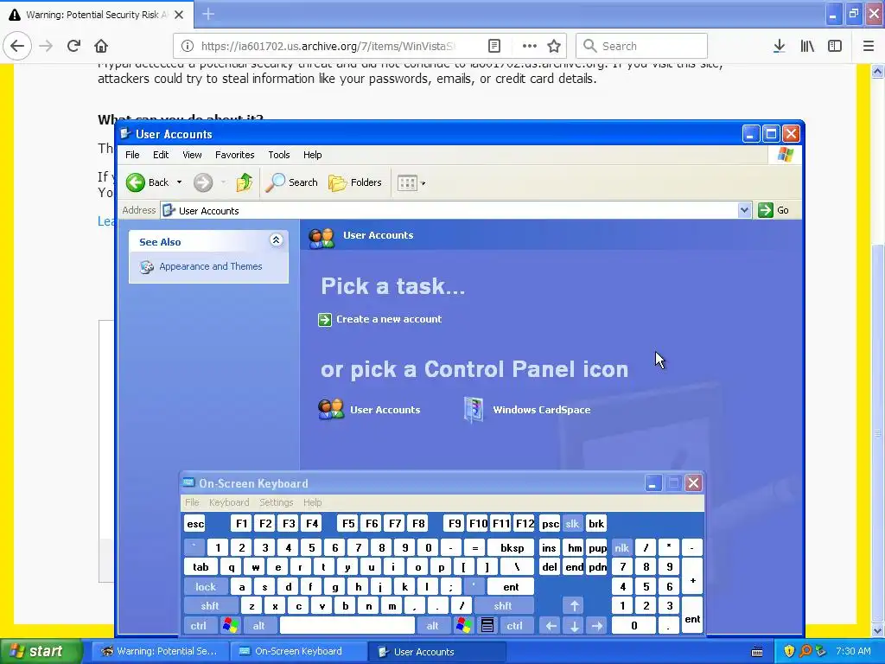Click the up arrow key
This screenshot has width=885, height=664.
575,606
